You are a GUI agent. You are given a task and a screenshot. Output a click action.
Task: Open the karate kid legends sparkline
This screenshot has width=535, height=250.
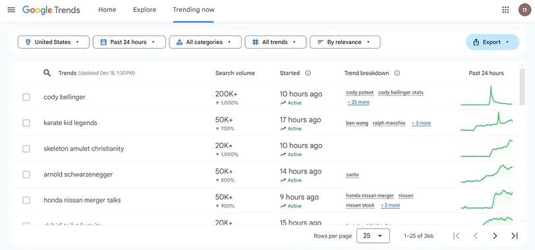click(486, 122)
